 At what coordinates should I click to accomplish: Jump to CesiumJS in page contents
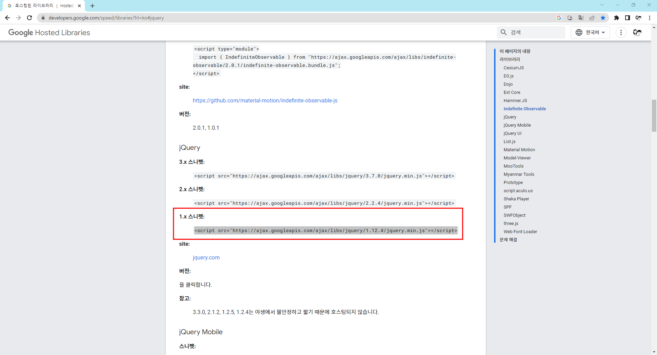[x=514, y=68]
